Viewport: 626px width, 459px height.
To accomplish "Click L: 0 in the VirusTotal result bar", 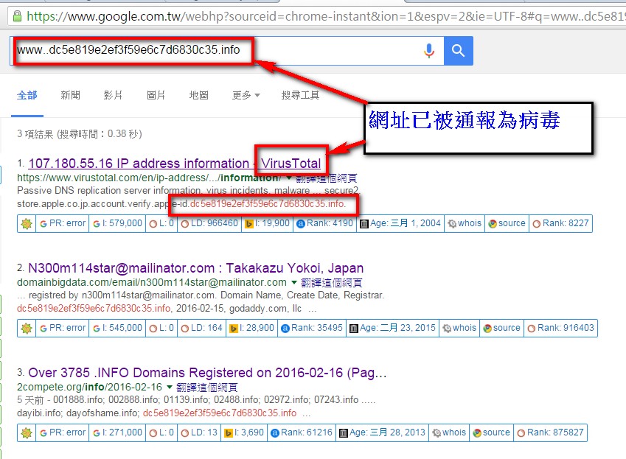I will pos(161,223).
